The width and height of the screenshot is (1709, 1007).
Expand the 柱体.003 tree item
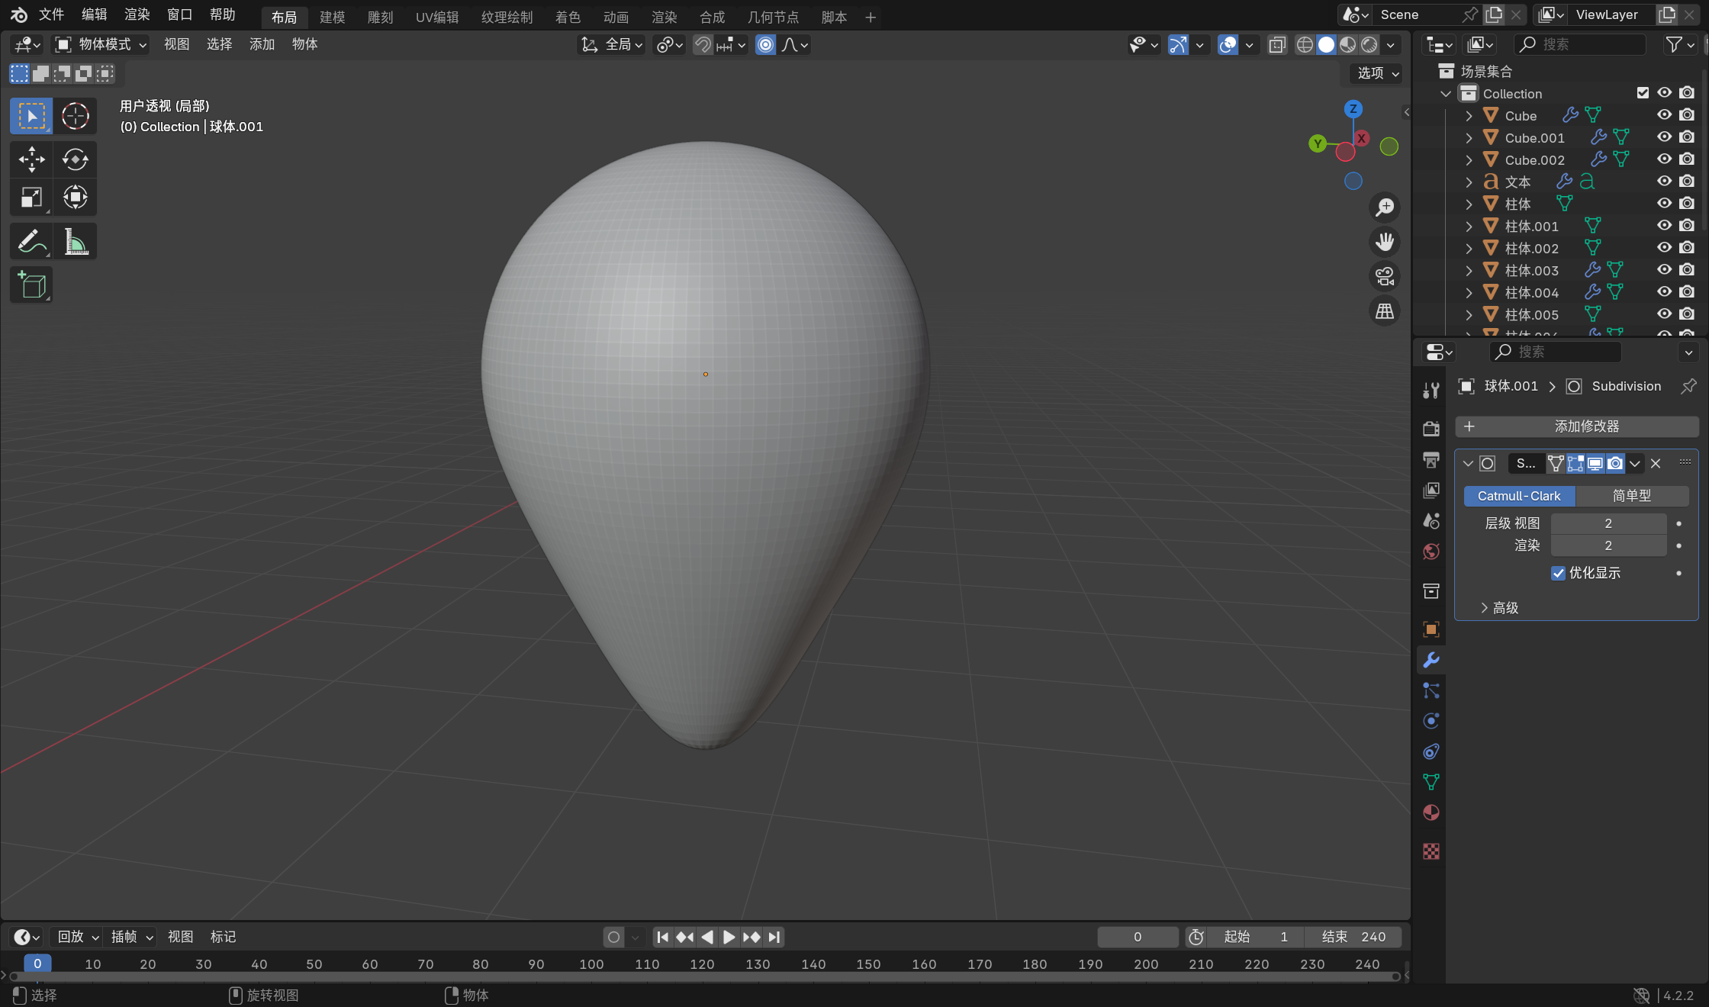(1469, 270)
